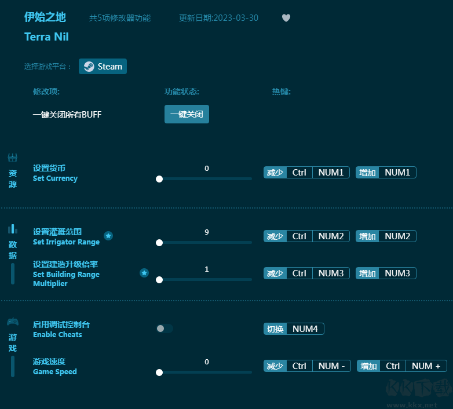Click the 一键关闭 button
The width and height of the screenshot is (453, 409).
[187, 114]
